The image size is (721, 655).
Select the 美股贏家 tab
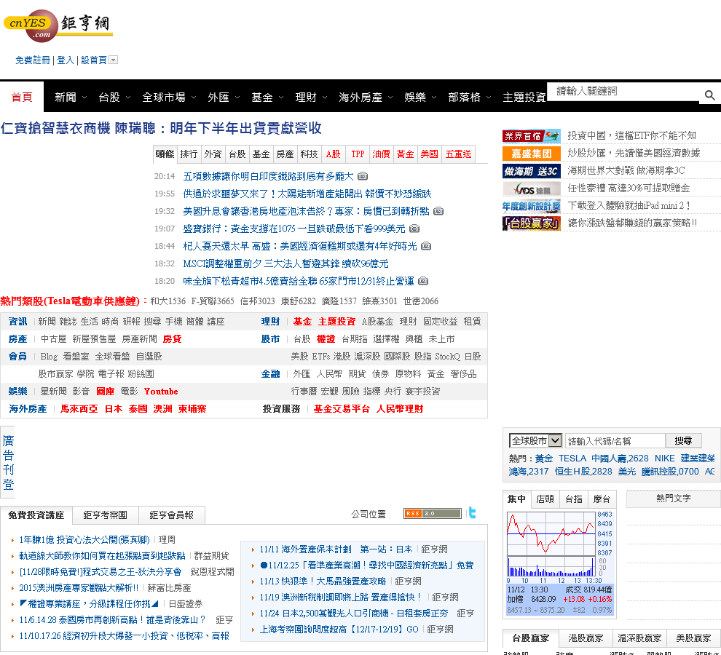(x=693, y=638)
